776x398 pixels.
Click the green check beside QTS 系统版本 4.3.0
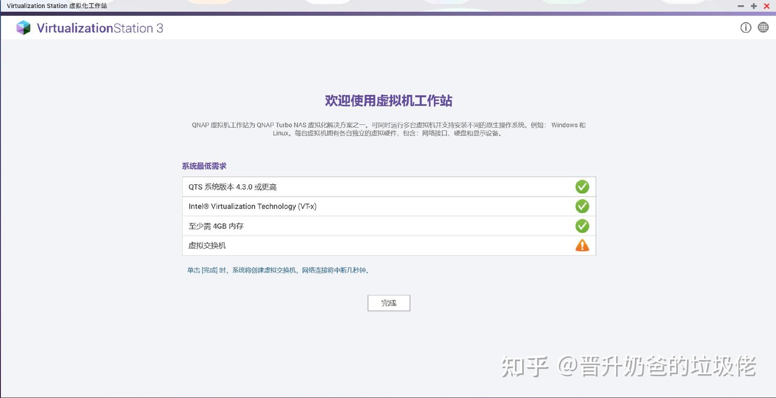pos(582,186)
